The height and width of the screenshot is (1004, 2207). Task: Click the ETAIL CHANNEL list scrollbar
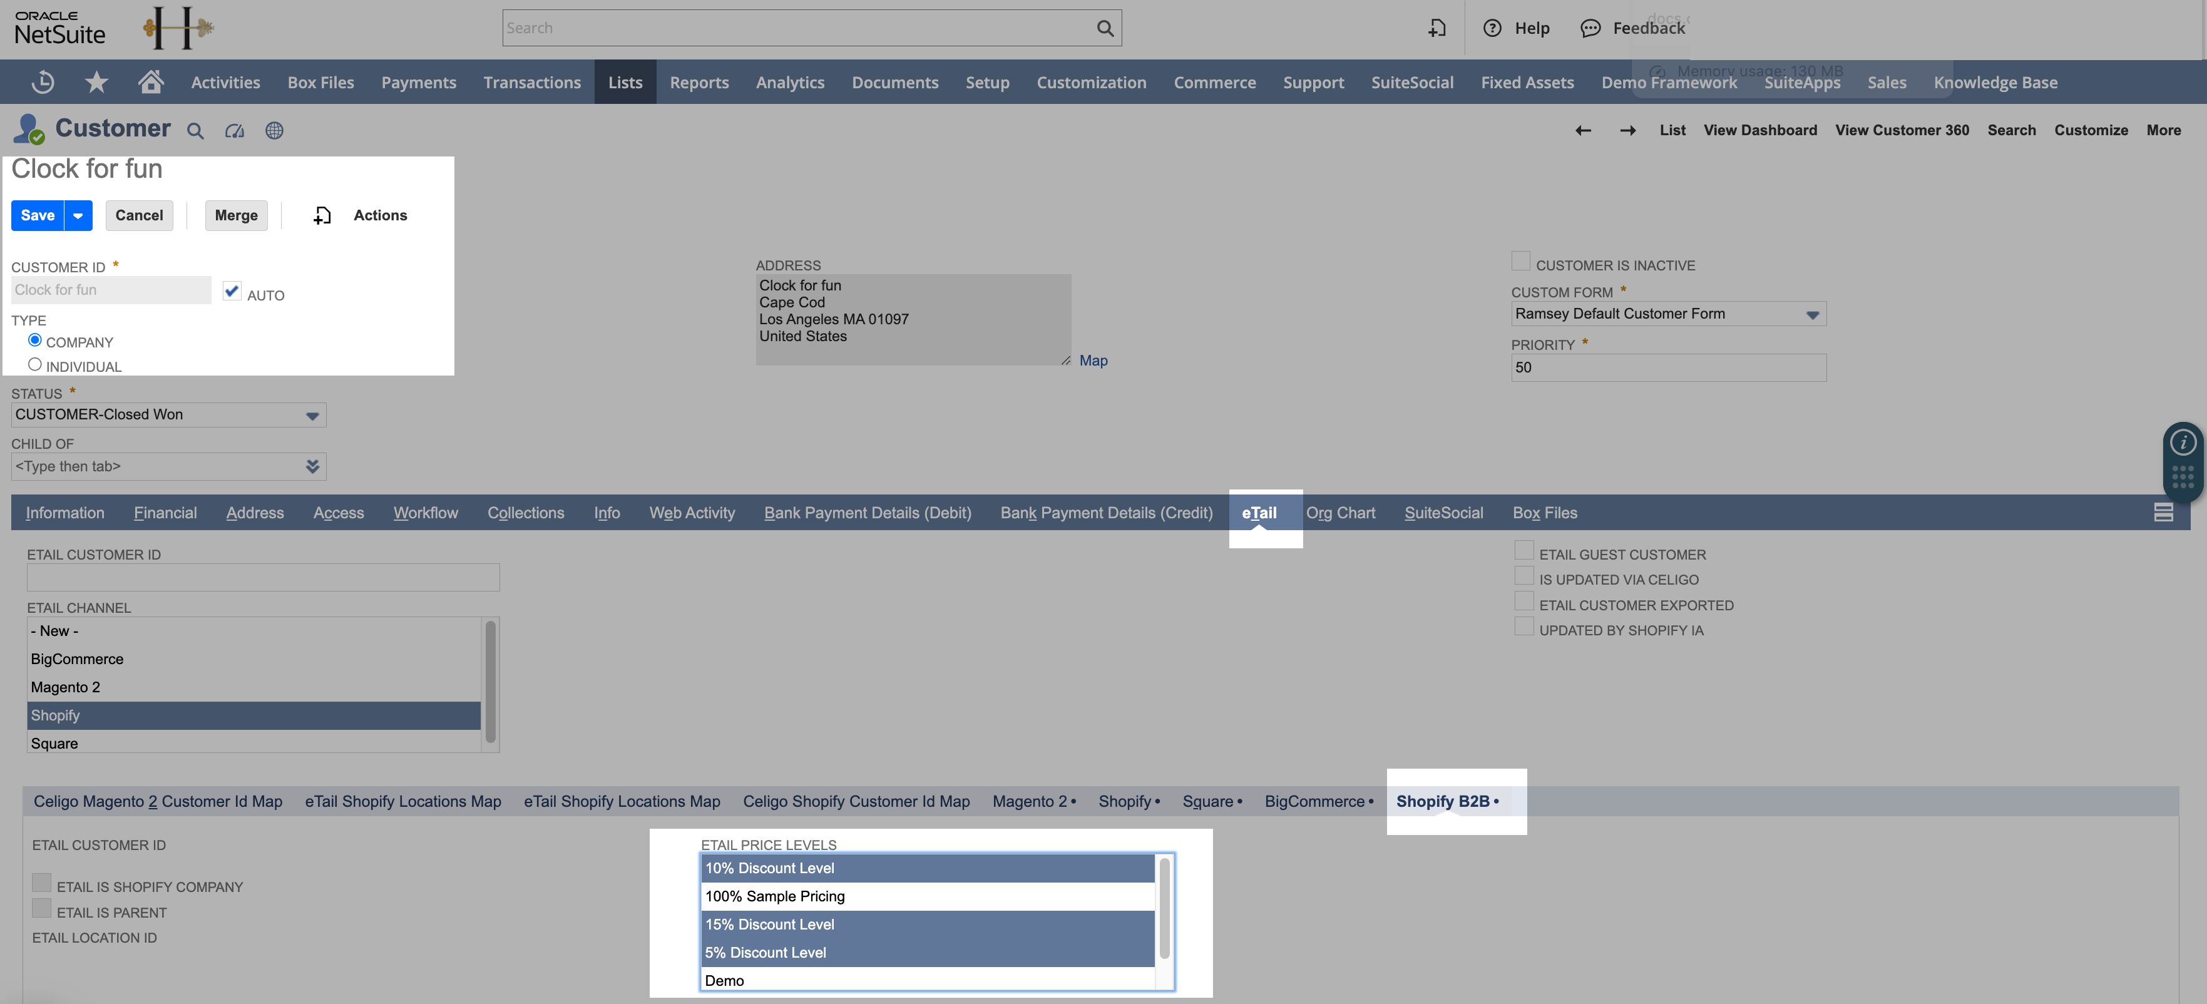point(491,682)
